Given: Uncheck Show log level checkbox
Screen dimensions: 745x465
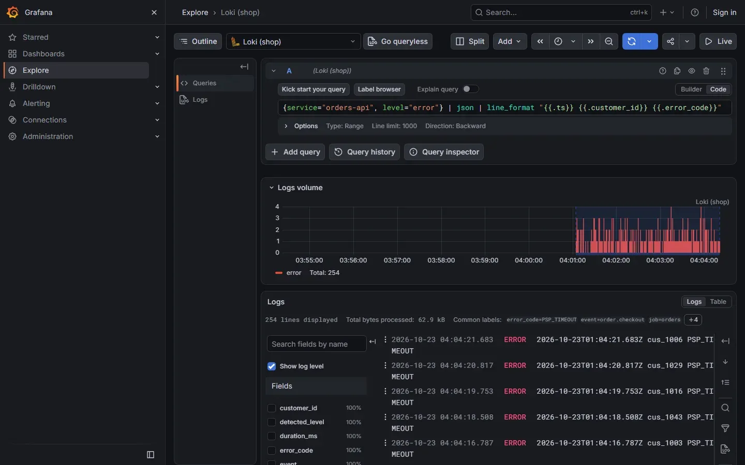Looking at the screenshot, I should pyautogui.click(x=272, y=366).
